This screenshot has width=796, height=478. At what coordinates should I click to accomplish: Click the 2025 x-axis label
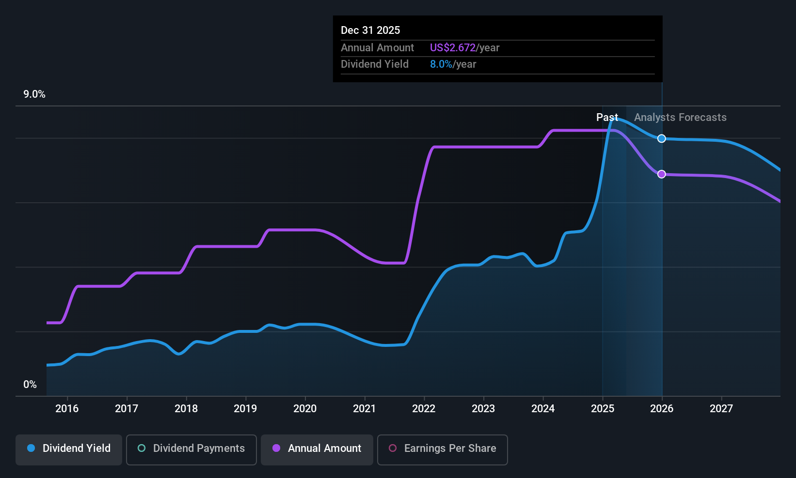(x=603, y=409)
